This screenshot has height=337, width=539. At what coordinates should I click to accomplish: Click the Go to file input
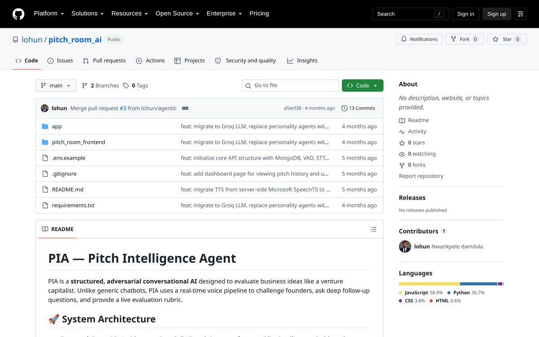(x=290, y=85)
